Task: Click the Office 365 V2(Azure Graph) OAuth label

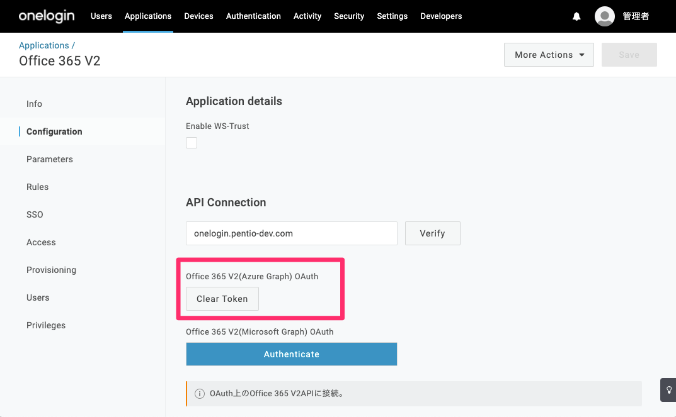Action: click(x=252, y=276)
